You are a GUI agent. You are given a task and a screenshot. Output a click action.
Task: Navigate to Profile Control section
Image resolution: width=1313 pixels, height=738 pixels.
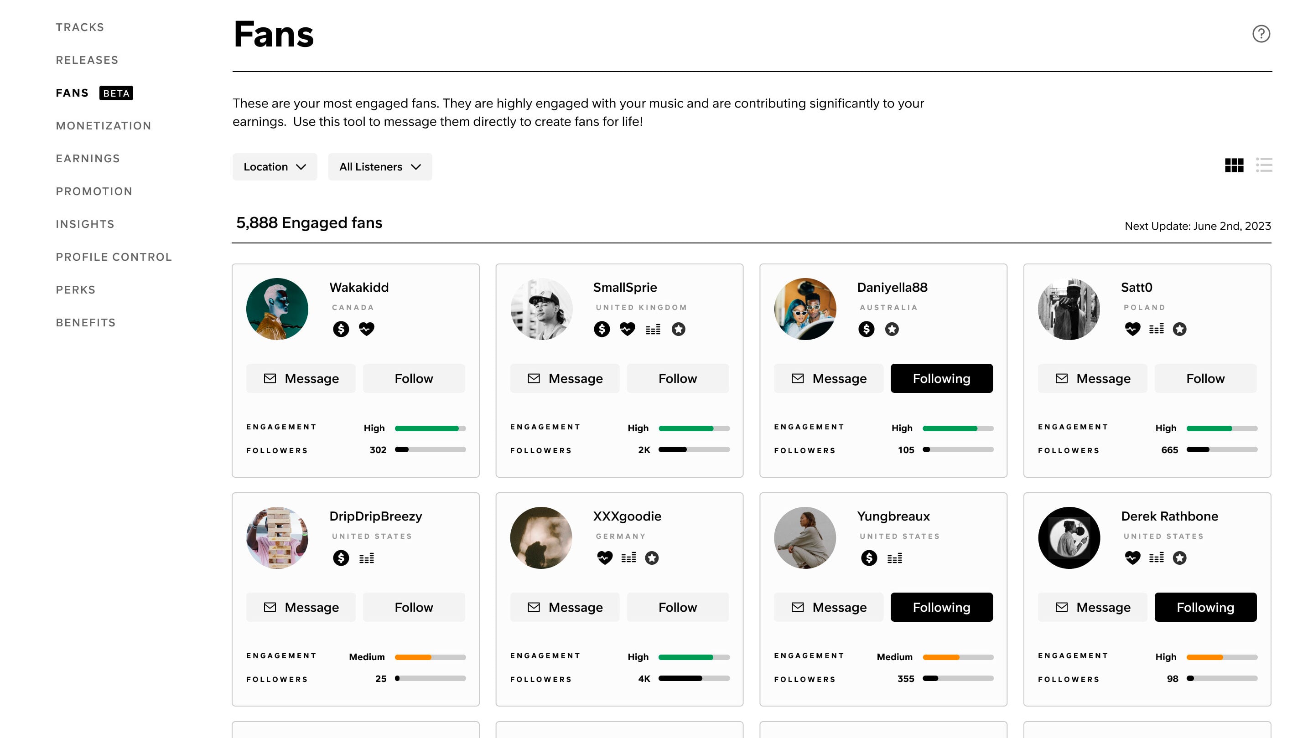click(x=114, y=257)
